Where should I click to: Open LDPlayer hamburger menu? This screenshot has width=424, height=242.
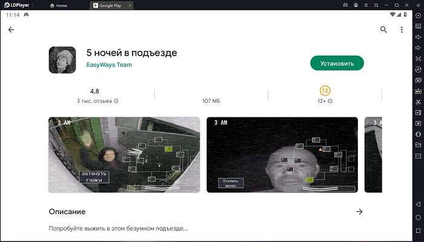point(366,5)
